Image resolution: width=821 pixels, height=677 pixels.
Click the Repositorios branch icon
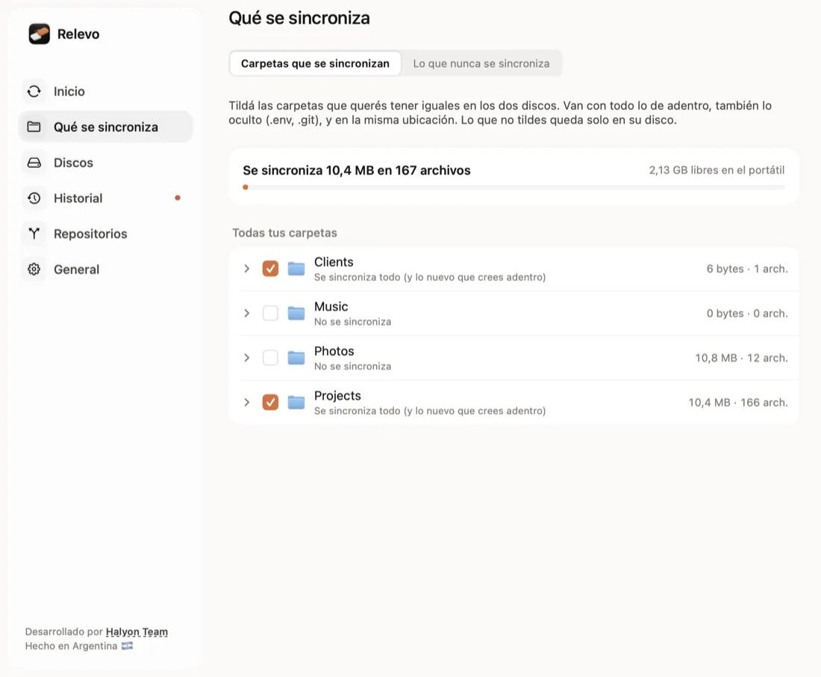pos(34,234)
